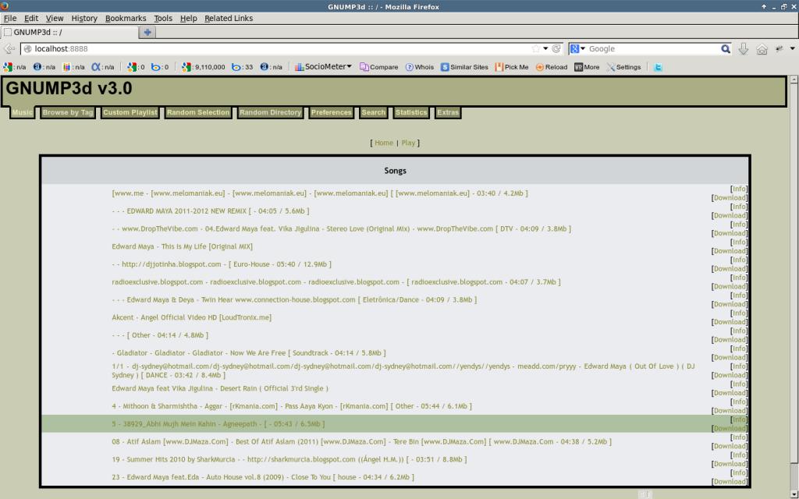Click the page reload icon in address bar
Screen dimensions: 799x499
click(556, 49)
